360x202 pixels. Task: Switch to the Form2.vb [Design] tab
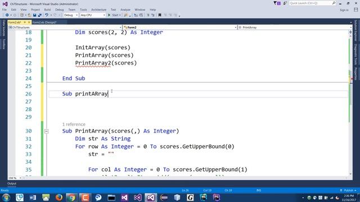(44, 22)
